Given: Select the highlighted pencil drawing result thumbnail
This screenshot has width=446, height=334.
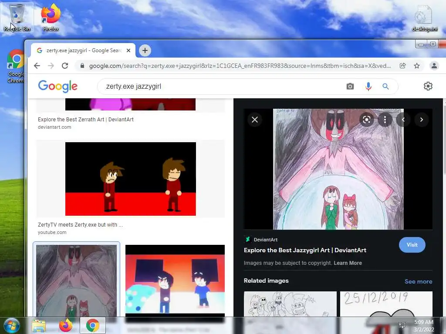Looking at the screenshot, I should coord(76,281).
